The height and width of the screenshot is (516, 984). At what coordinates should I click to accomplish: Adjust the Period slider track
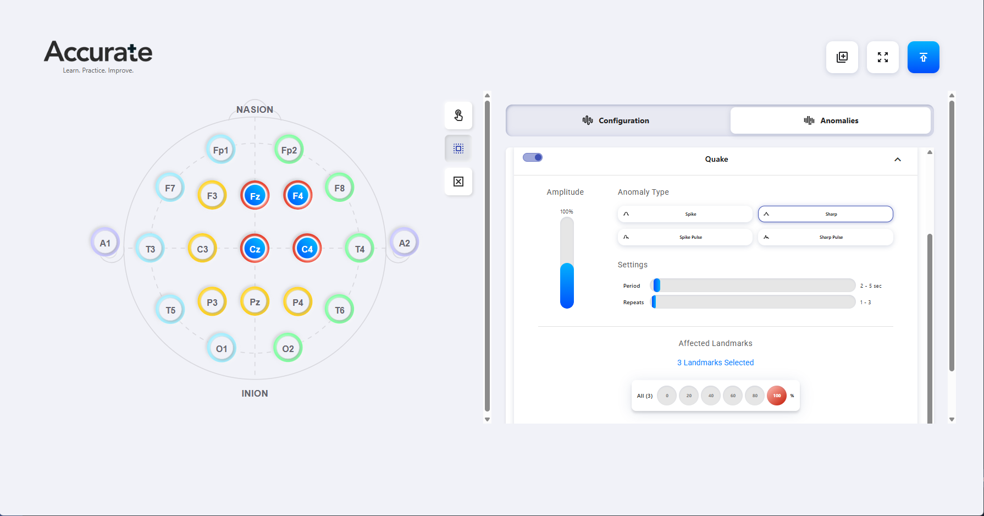(x=753, y=286)
